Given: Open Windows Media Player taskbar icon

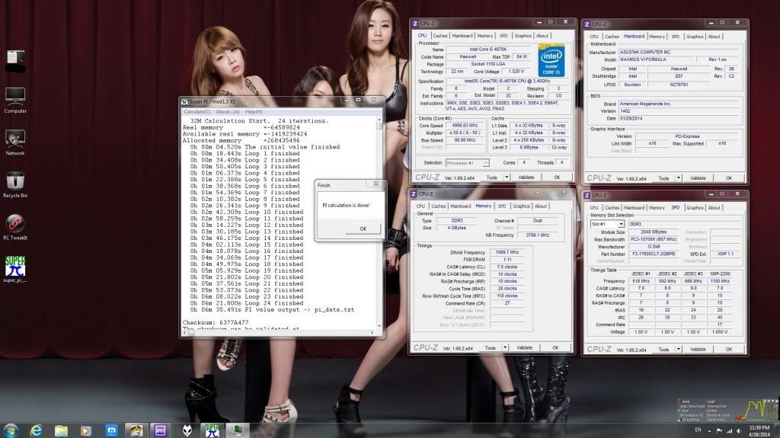Looking at the screenshot, I should (86, 430).
